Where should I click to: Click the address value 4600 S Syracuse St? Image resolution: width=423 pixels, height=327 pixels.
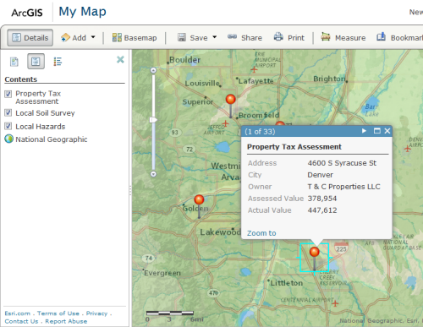tap(342, 163)
